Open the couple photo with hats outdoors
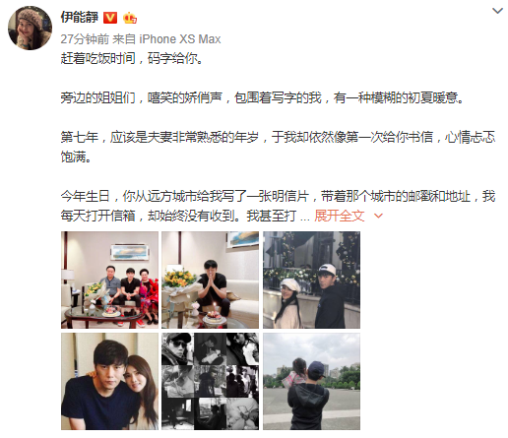Viewport: 508px width, 438px height. pos(311,280)
